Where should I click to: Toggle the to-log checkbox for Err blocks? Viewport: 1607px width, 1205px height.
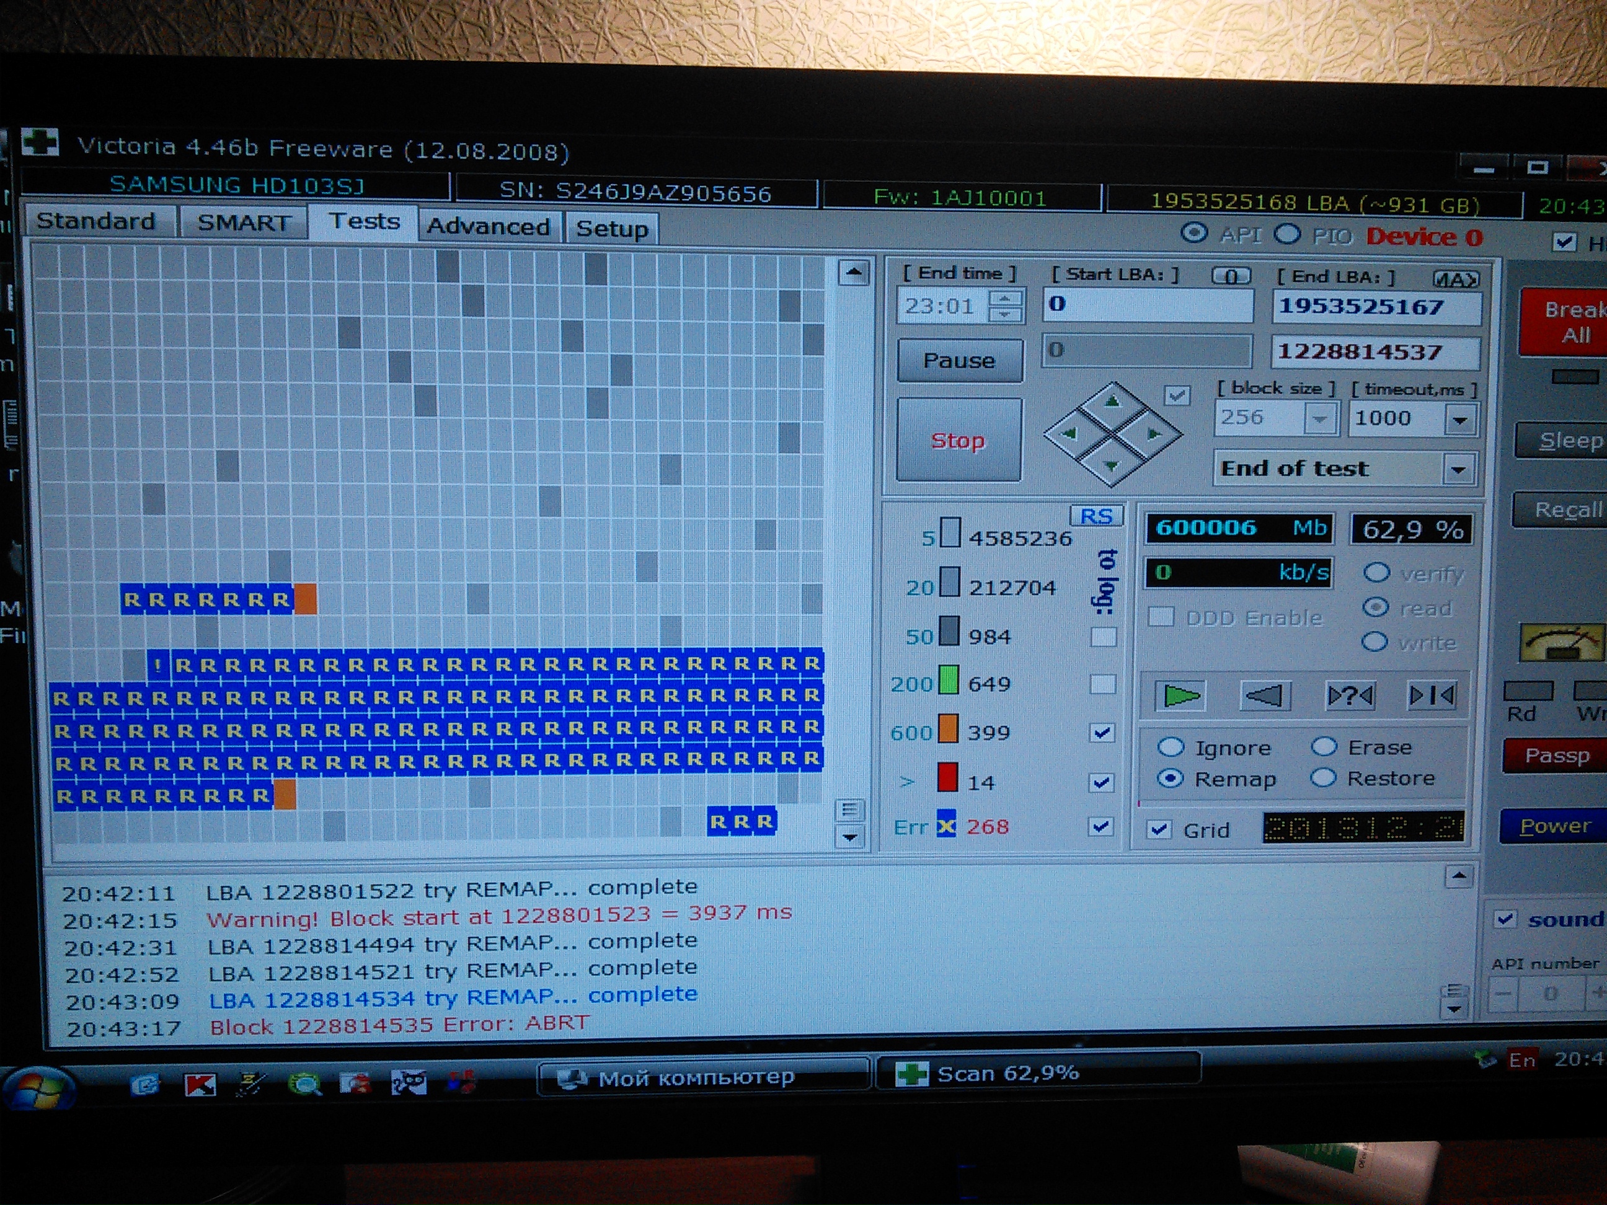click(1101, 826)
